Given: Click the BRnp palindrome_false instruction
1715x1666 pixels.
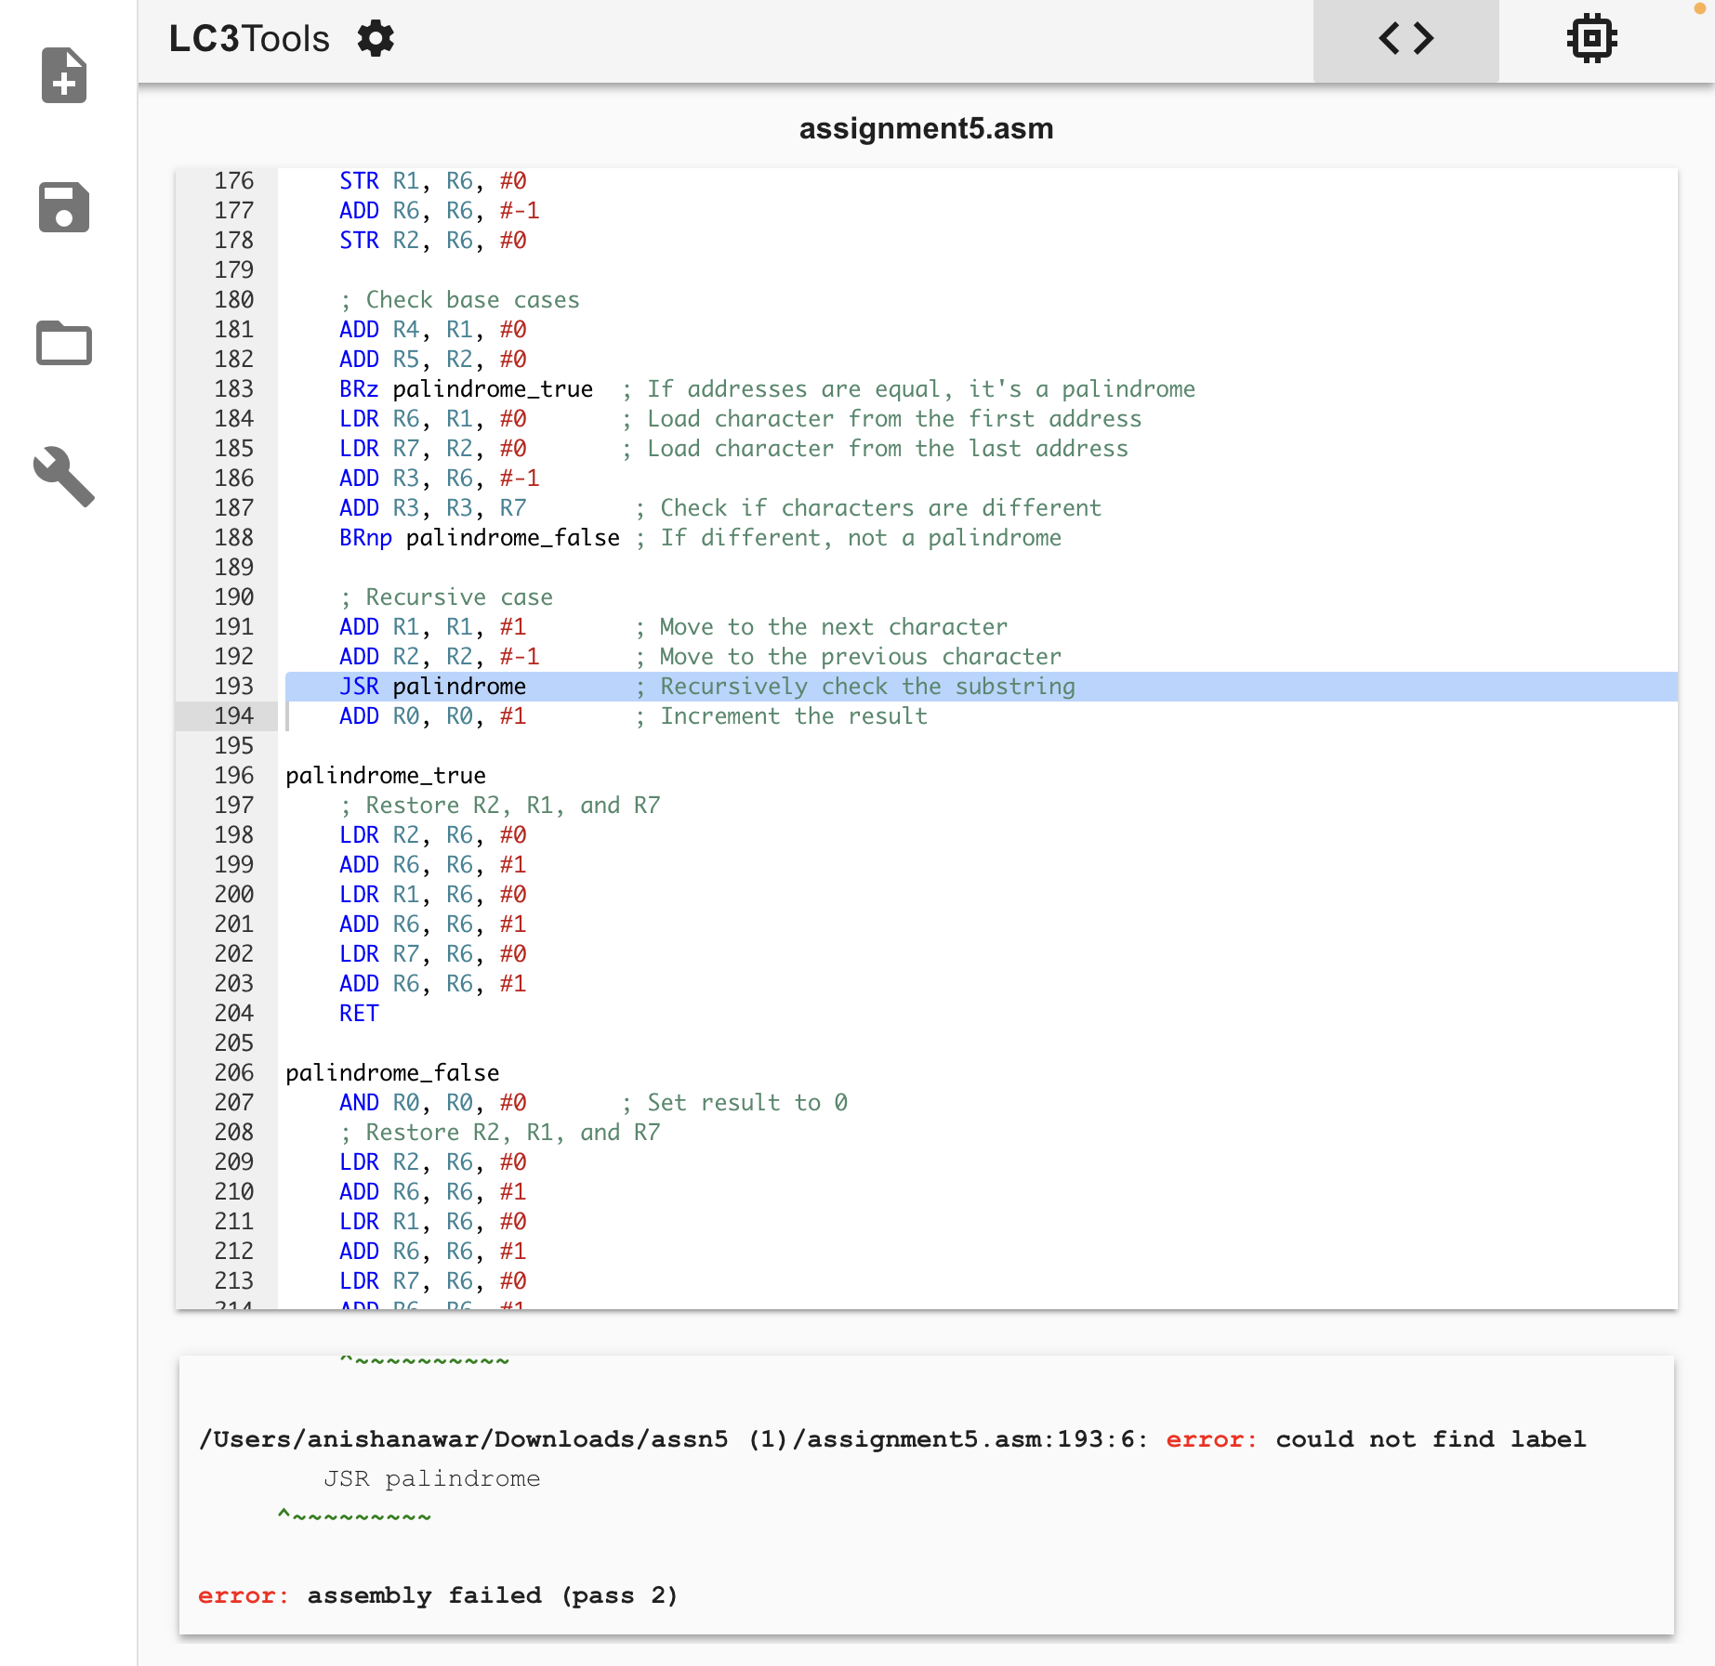Looking at the screenshot, I should [479, 538].
